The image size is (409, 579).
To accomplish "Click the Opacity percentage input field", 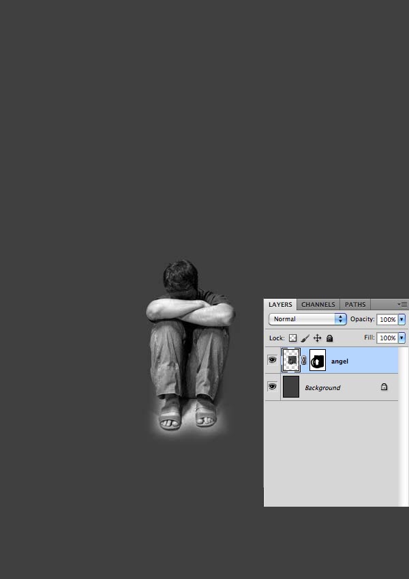I will [x=387, y=319].
